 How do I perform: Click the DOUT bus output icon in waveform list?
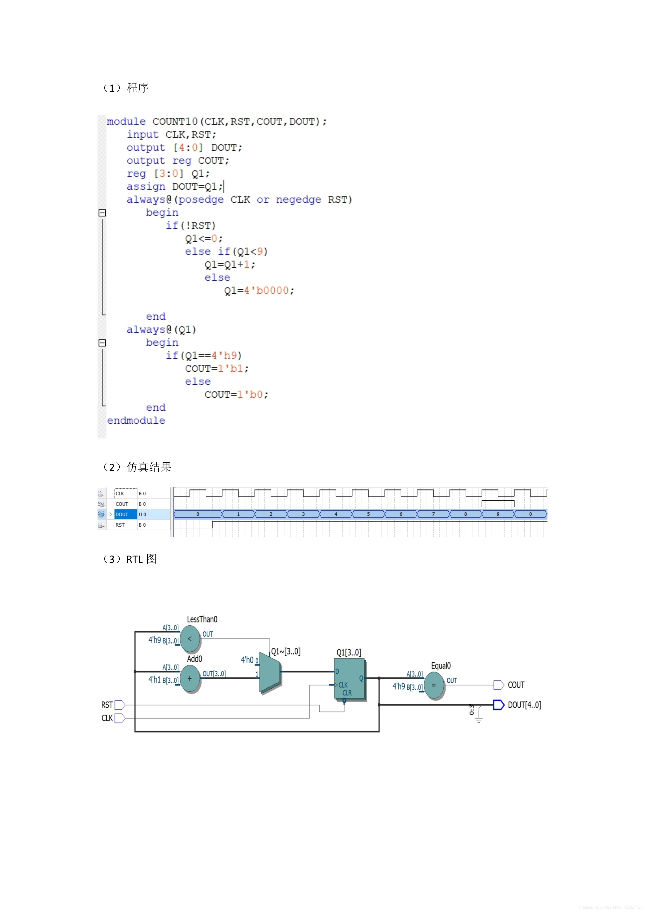click(x=101, y=514)
